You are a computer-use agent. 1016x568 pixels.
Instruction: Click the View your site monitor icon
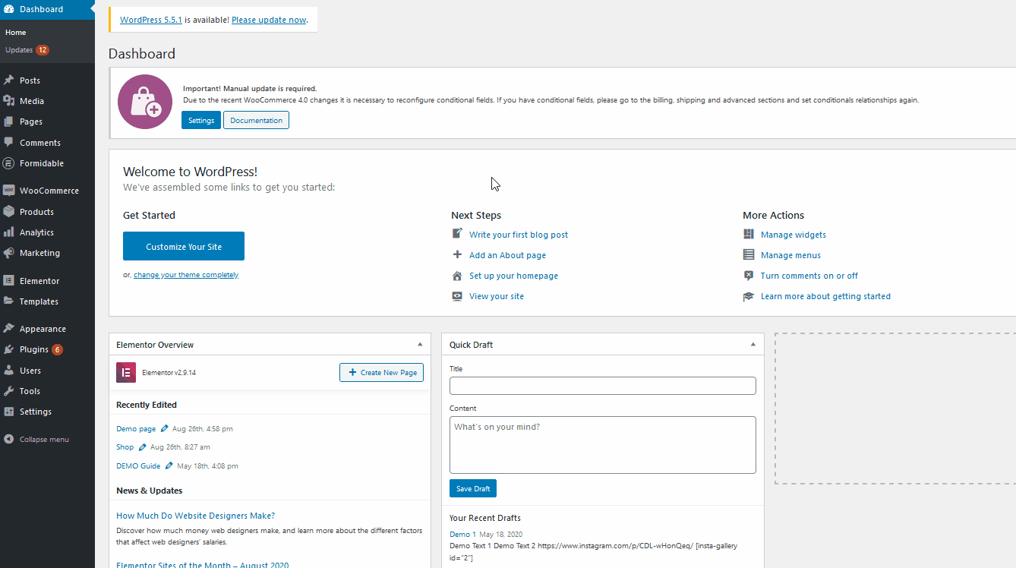tap(457, 296)
